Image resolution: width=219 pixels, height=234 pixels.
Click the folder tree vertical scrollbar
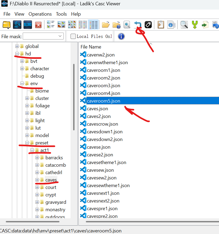[x=74, y=97]
